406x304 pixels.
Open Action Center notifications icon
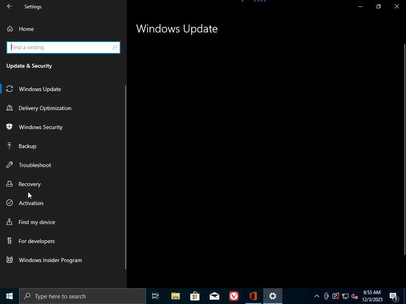pyautogui.click(x=393, y=296)
